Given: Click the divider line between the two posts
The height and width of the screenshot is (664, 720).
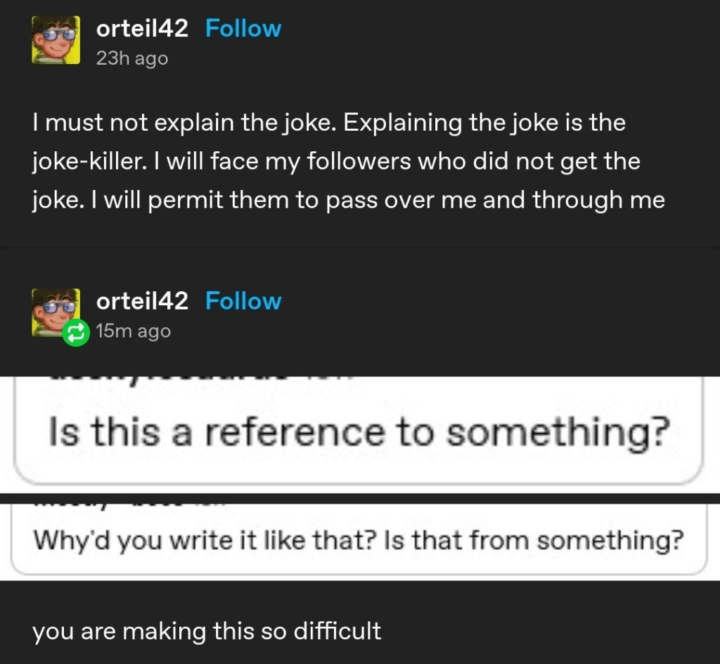Looking at the screenshot, I should point(360,248).
